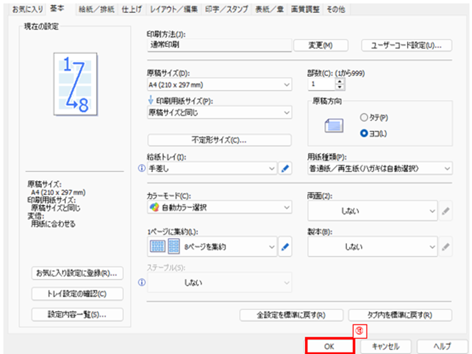This screenshot has width=472, height=354.
Task: Click the pencil icon beside 製本 dropdown
Action: (446, 247)
